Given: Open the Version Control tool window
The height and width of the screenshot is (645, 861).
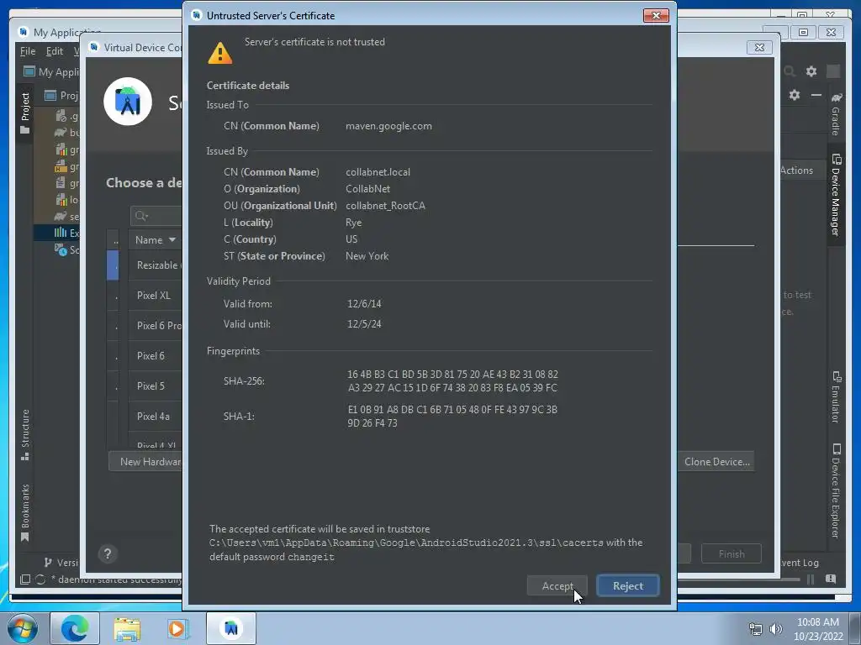Looking at the screenshot, I should pos(61,562).
